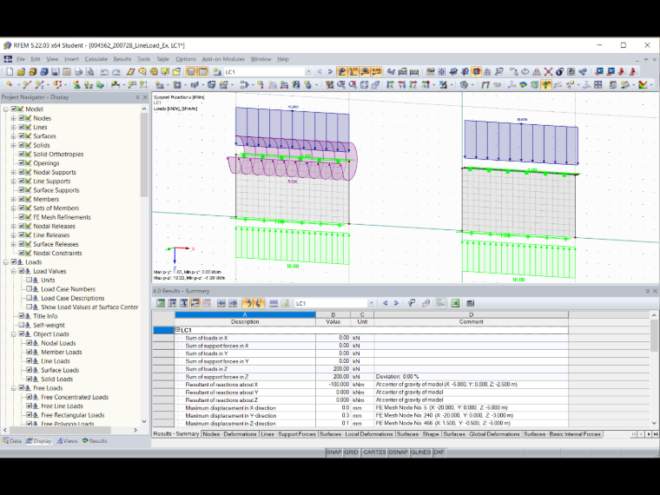Image resolution: width=660 pixels, height=495 pixels.
Task: Click the calculator icon in results toolbar
Action: pyautogui.click(x=471, y=303)
